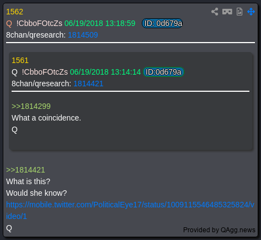Click the save post as image icon

[239, 12]
